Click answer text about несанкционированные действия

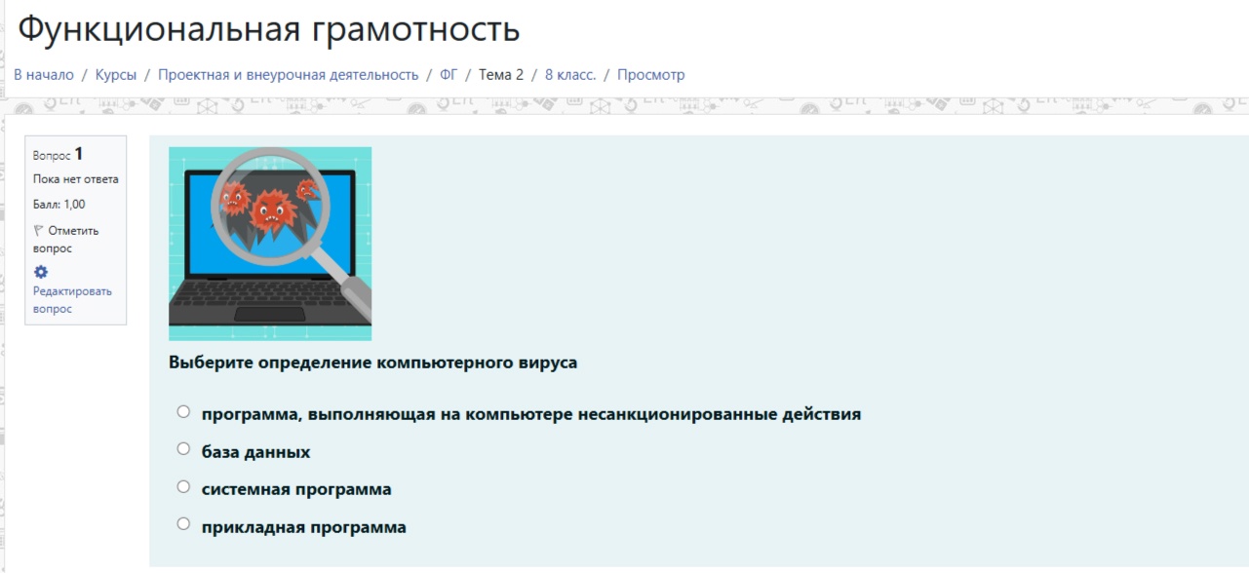(x=531, y=414)
